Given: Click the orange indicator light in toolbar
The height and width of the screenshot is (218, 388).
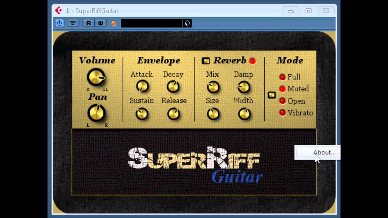Looking at the screenshot, I should click(114, 23).
